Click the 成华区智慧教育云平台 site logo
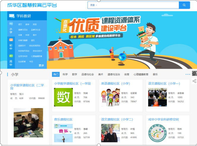The image size is (197, 146). click(x=32, y=5)
